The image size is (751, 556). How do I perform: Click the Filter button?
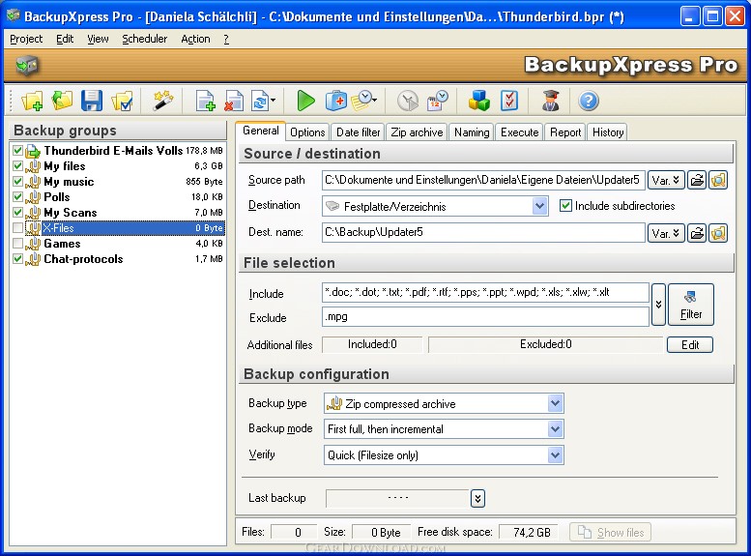click(x=691, y=305)
